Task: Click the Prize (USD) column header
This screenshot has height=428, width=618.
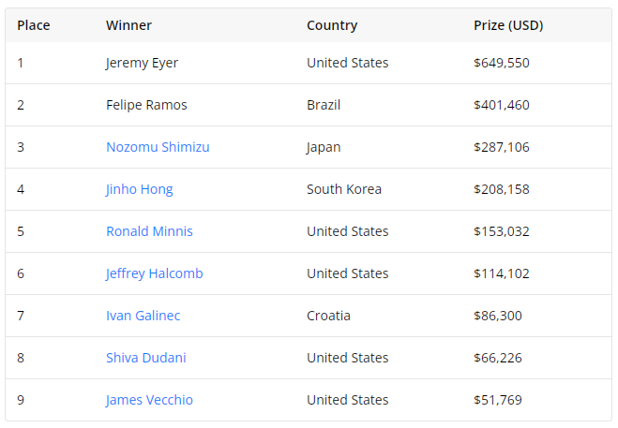Action: 508,25
